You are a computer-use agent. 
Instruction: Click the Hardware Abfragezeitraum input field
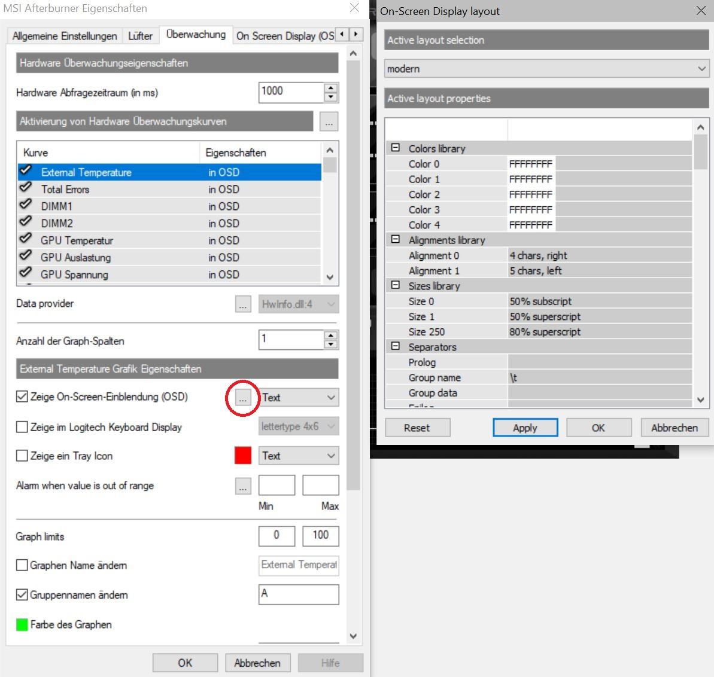(x=292, y=92)
